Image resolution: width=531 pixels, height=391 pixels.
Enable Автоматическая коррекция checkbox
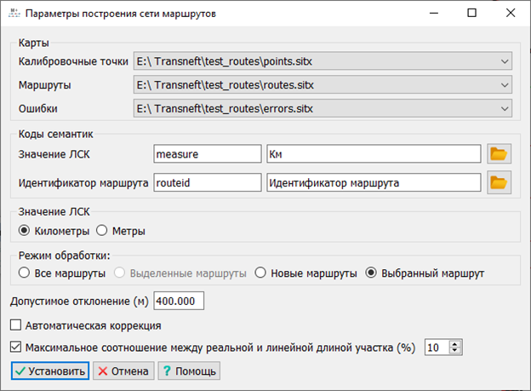tap(15, 325)
